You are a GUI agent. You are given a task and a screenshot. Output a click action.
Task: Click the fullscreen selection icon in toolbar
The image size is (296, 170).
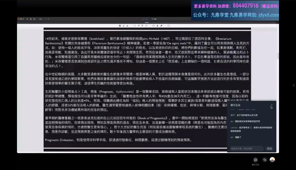[x=169, y=26]
